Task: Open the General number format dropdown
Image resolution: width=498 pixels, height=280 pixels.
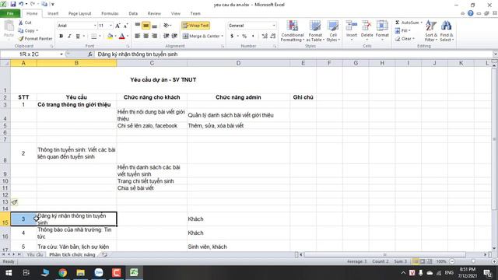Action: (274, 26)
